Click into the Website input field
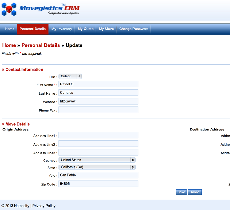The image size is (230, 210). click(98, 101)
